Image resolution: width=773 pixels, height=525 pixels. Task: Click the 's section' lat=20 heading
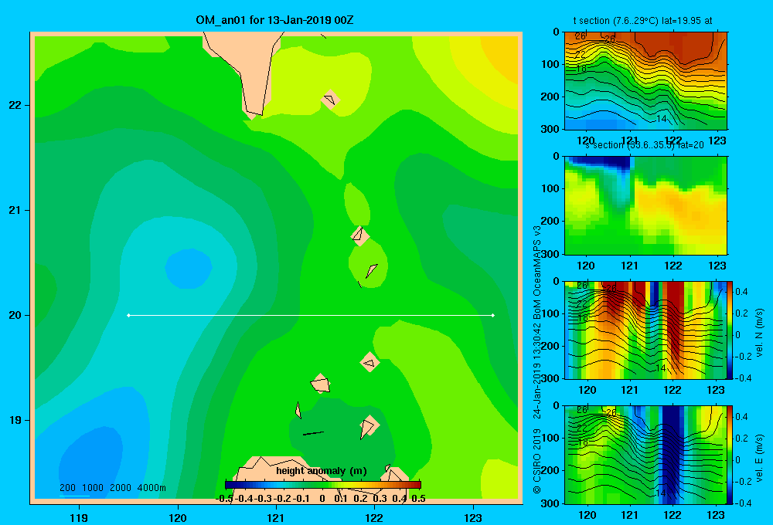pyautogui.click(x=644, y=145)
